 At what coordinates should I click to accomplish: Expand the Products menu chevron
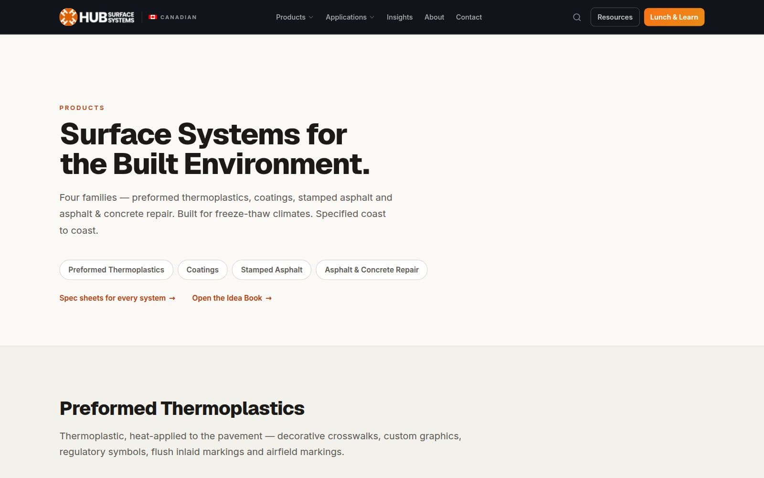311,17
